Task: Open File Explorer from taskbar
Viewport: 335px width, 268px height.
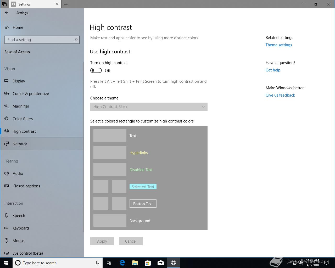Action: coord(135,263)
